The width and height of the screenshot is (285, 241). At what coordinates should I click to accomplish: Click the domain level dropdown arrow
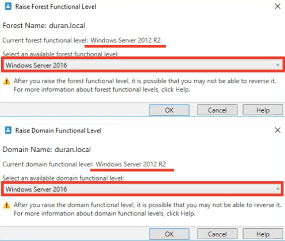click(x=278, y=189)
